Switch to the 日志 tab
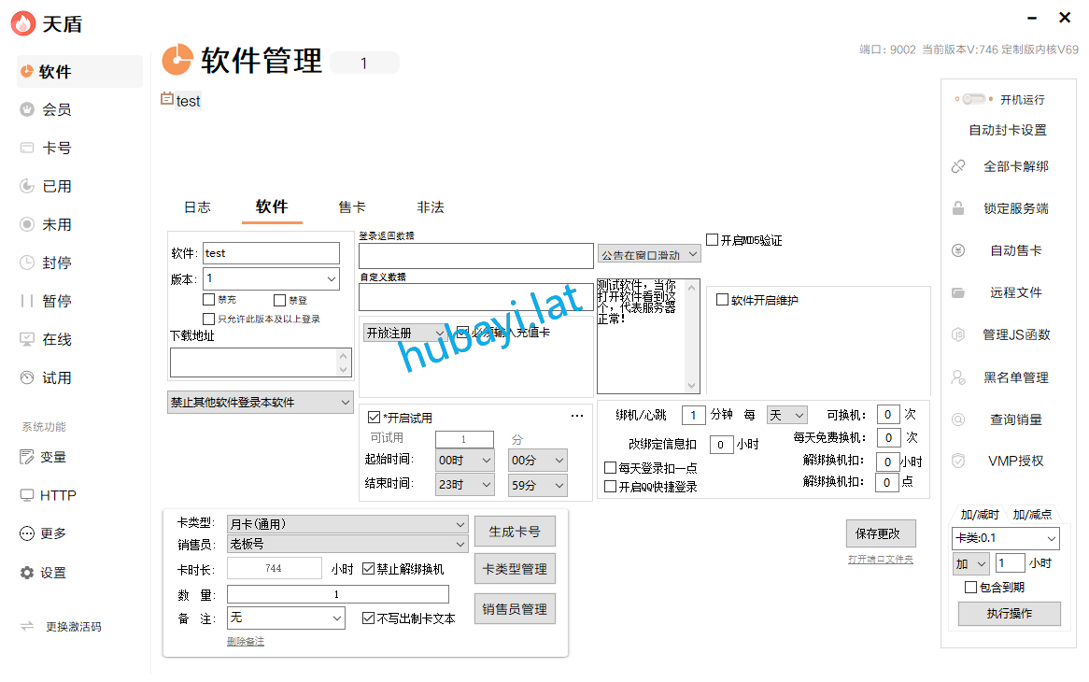This screenshot has height=682, width=1089. pos(197,207)
